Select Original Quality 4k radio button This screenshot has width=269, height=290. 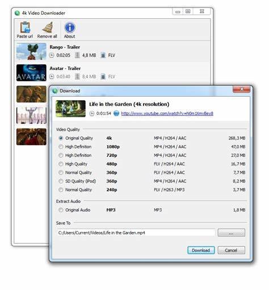click(61, 138)
